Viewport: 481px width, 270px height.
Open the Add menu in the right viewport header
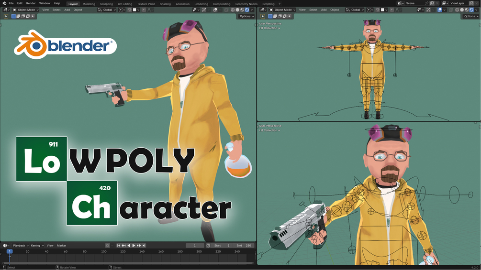tap(324, 10)
